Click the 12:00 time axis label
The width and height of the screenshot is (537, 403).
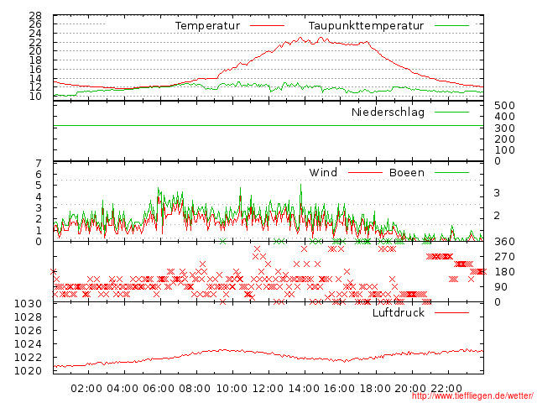(268, 389)
